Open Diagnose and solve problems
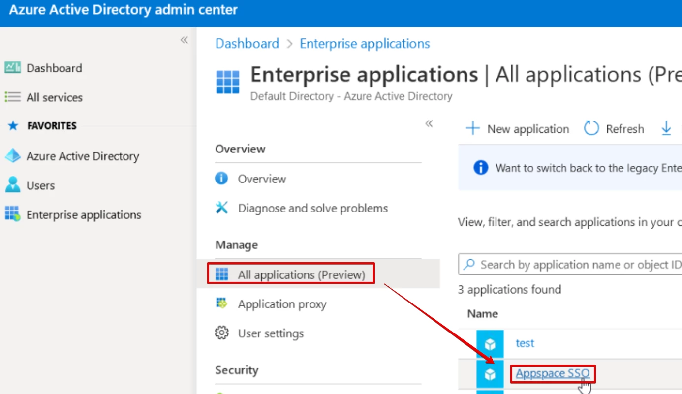Image resolution: width=682 pixels, height=394 pixels. click(x=313, y=208)
